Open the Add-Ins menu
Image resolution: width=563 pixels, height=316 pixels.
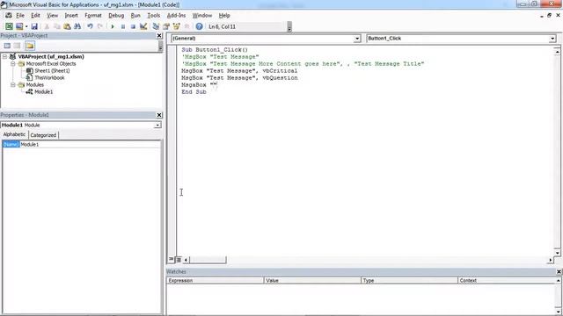point(176,16)
